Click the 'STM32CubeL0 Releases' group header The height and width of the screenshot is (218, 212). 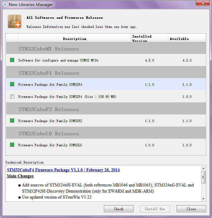click(x=106, y=133)
